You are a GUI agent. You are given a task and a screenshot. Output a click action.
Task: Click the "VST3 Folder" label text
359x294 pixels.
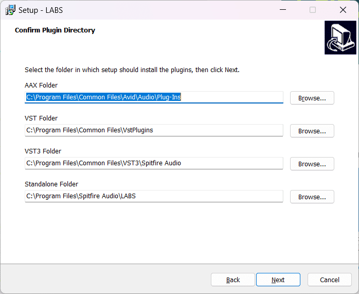pyautogui.click(x=43, y=151)
